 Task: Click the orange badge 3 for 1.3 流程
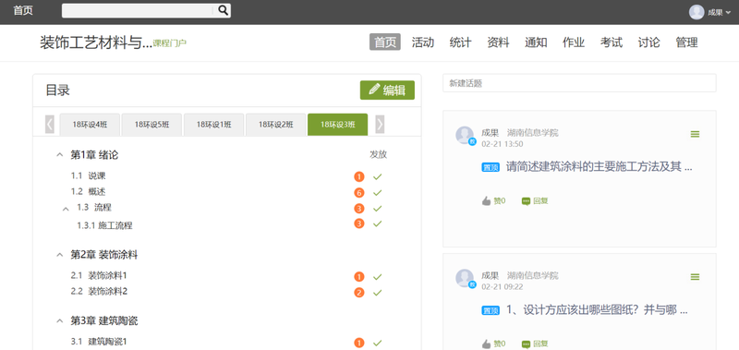(x=359, y=208)
